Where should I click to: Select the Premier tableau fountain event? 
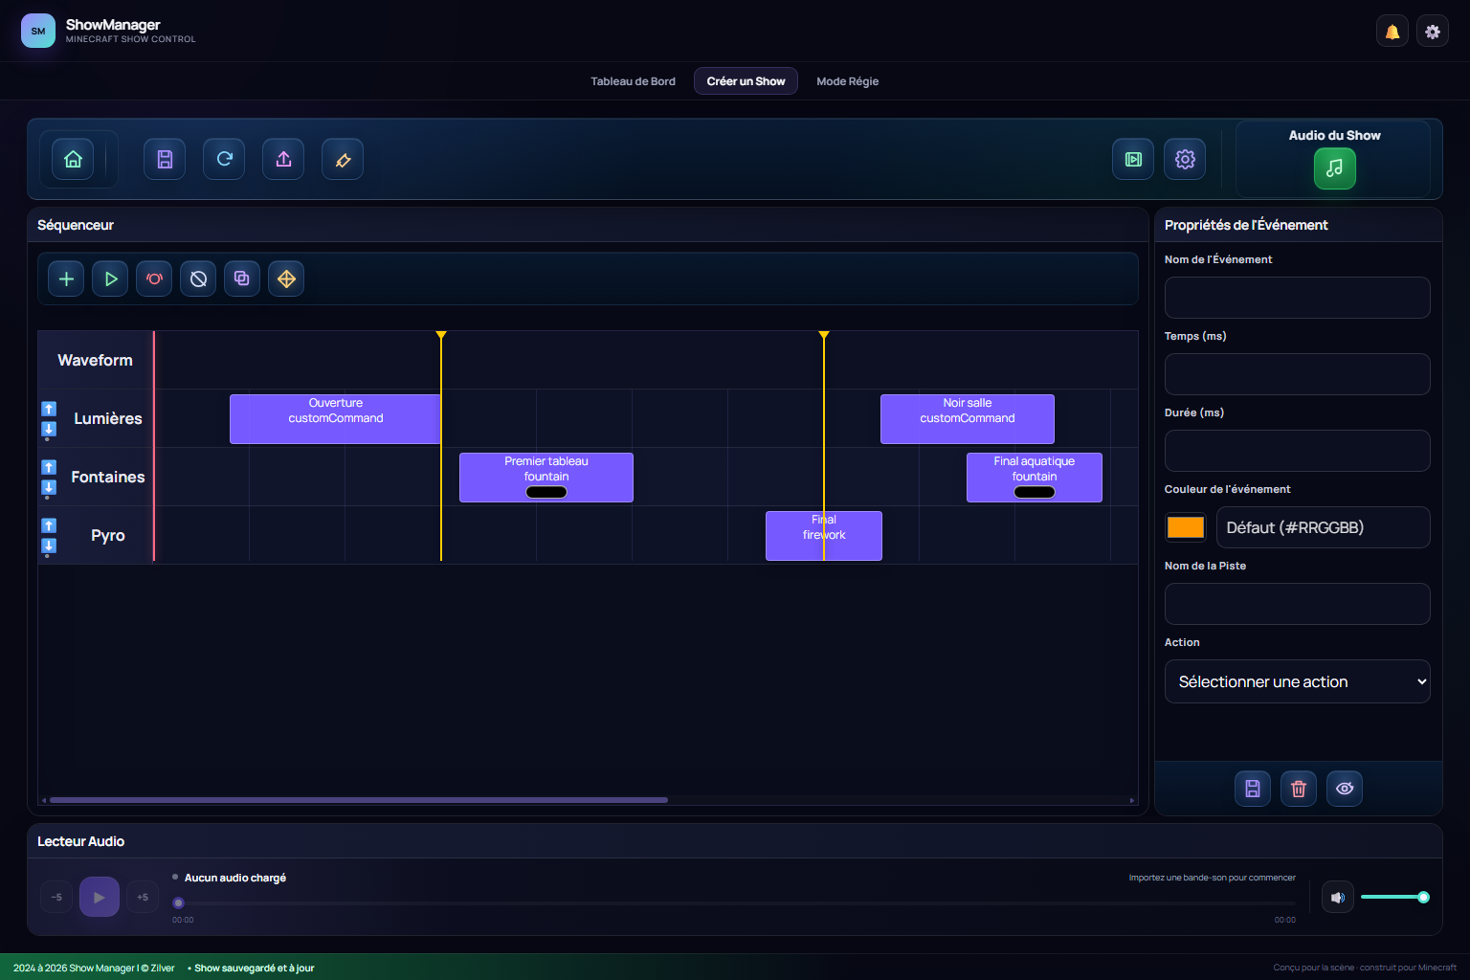pyautogui.click(x=546, y=478)
